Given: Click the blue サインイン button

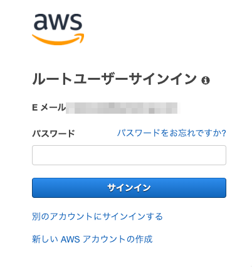Looking at the screenshot, I should [129, 188].
